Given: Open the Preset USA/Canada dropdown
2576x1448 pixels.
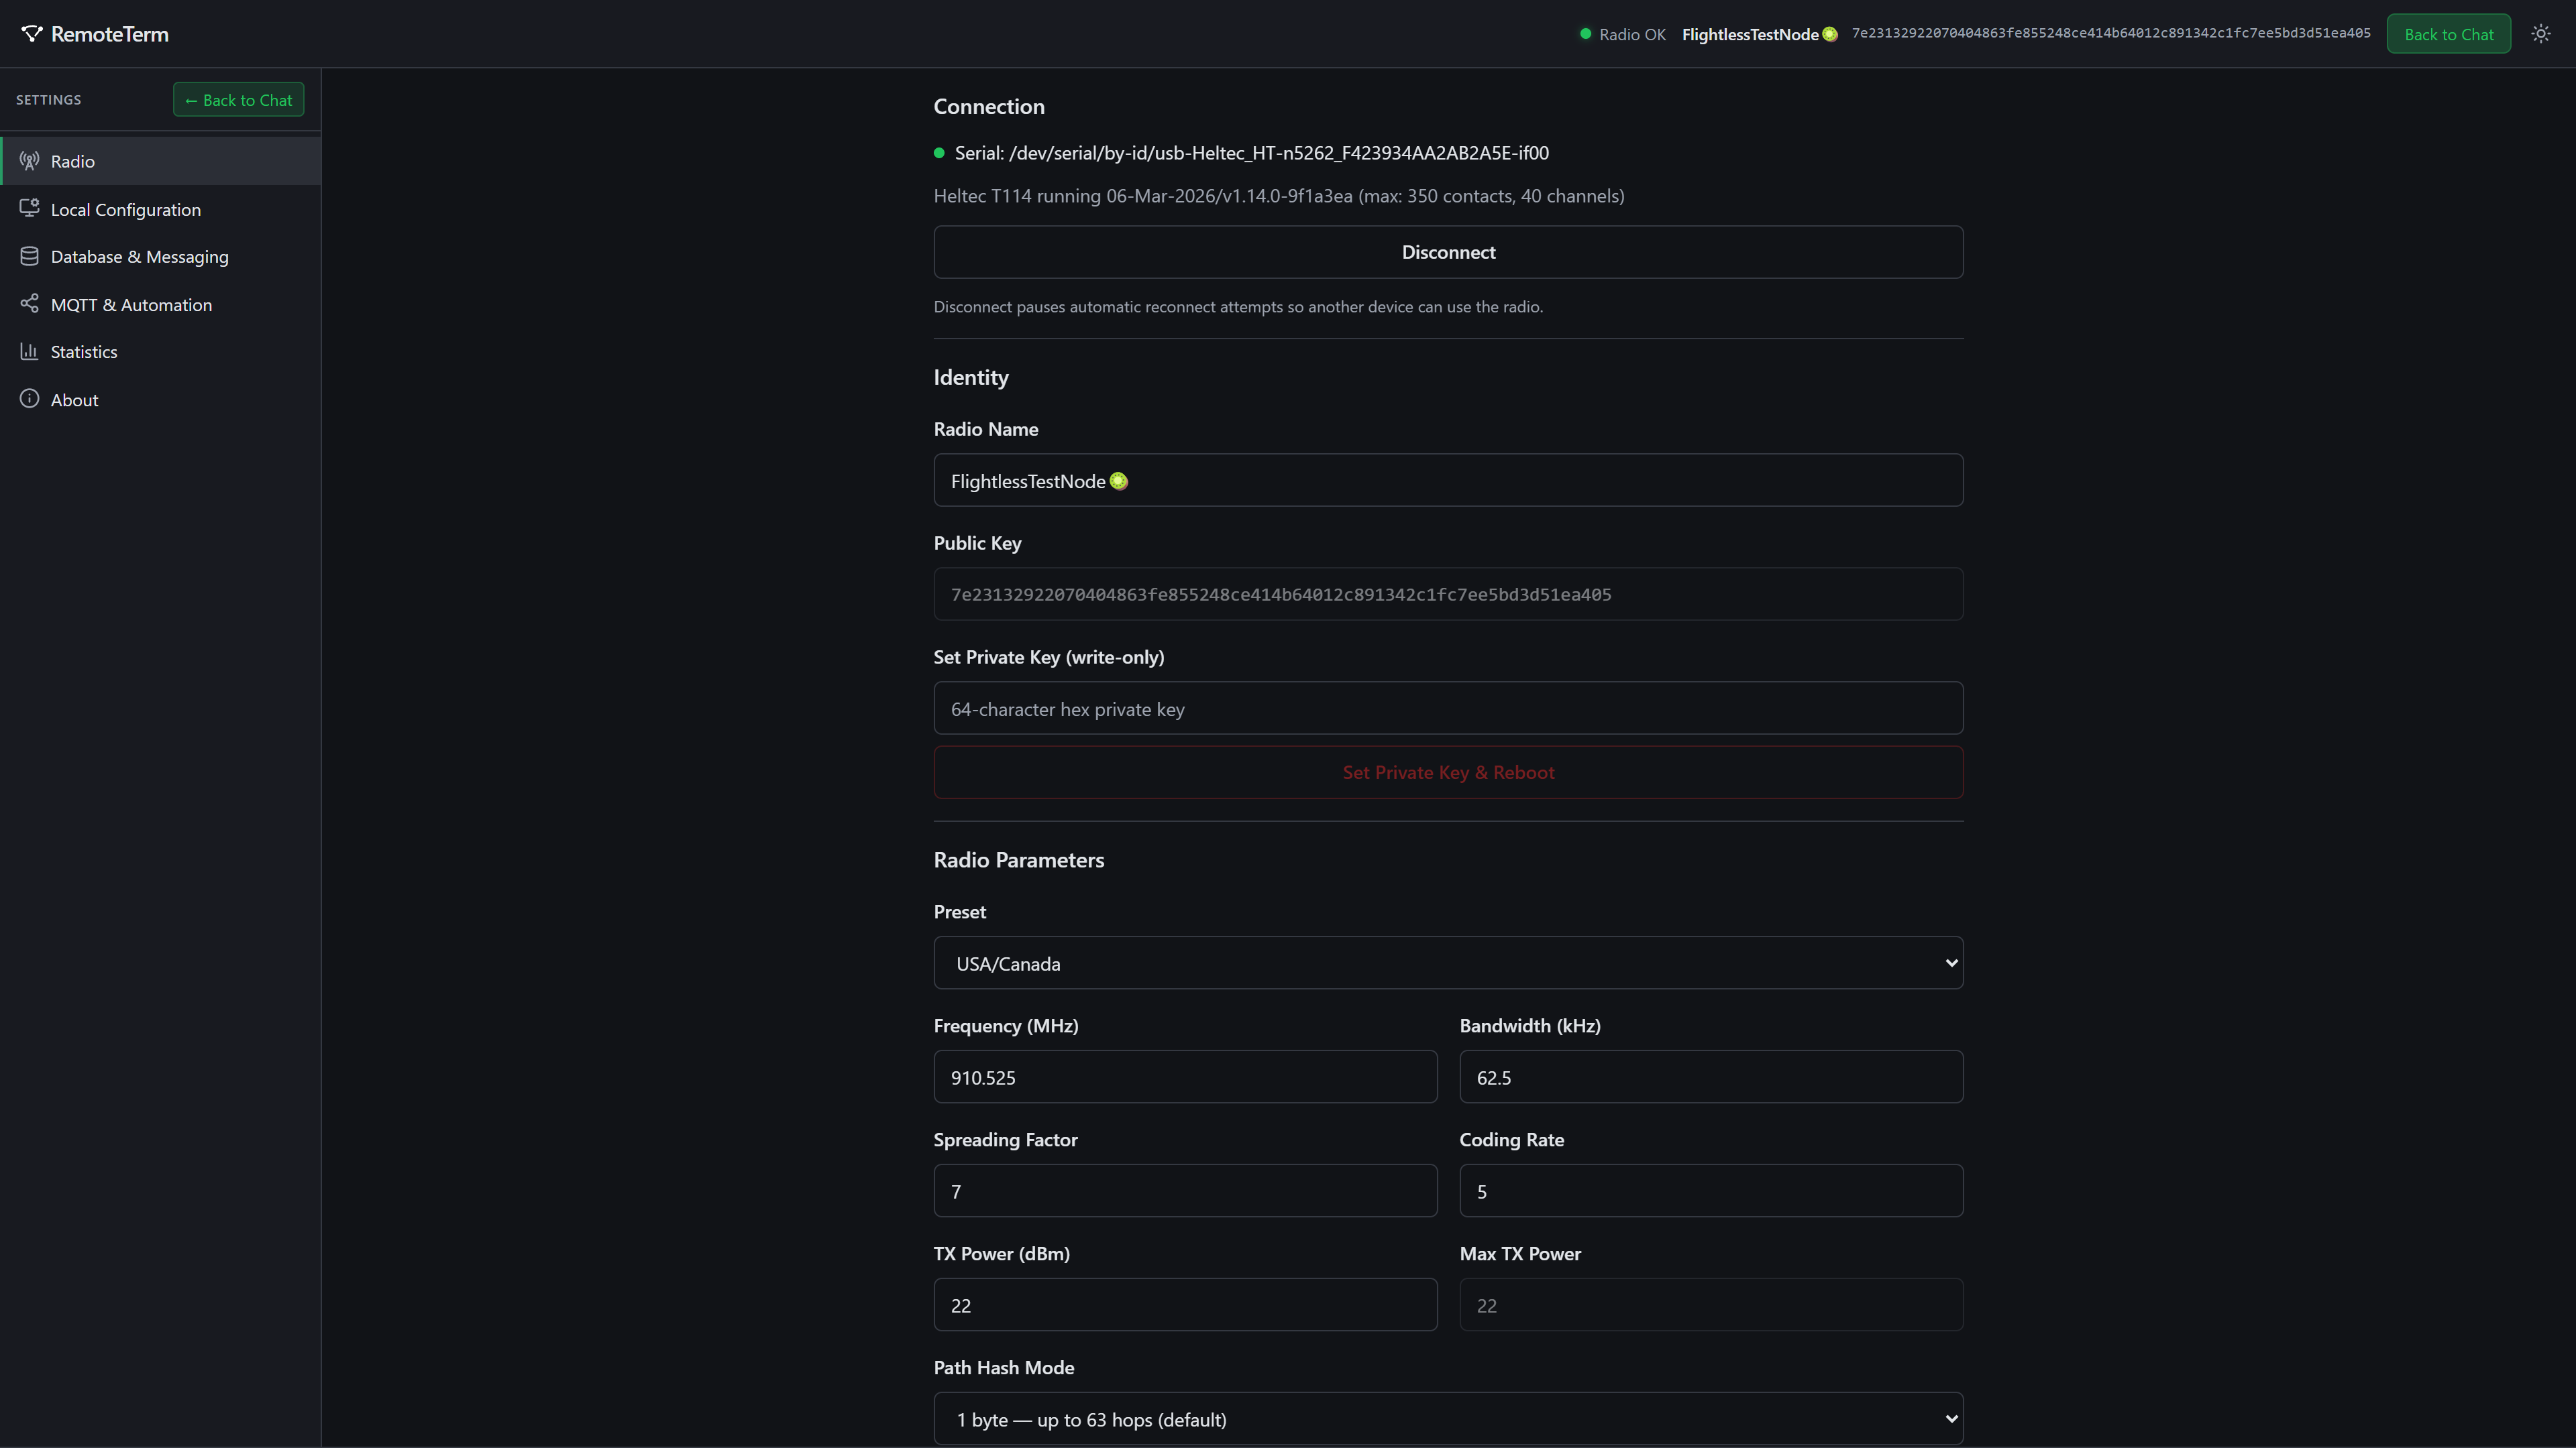Looking at the screenshot, I should tap(1447, 963).
